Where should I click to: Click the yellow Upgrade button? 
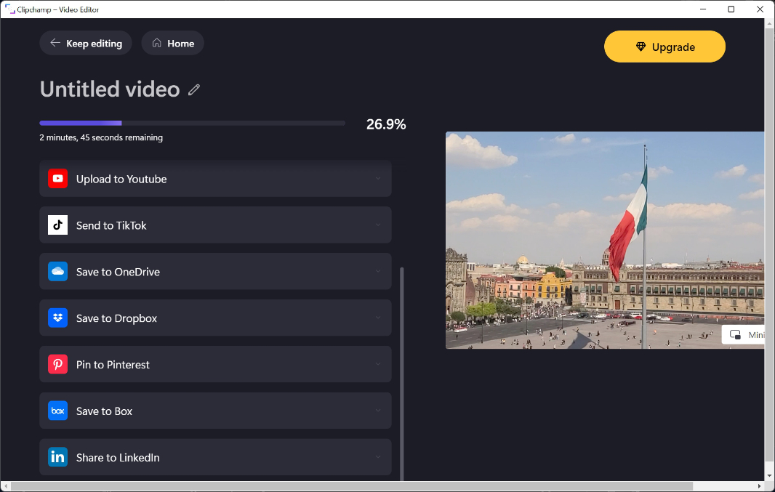coord(664,47)
